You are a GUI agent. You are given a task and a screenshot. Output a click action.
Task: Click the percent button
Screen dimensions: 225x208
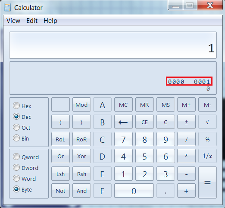(x=207, y=139)
